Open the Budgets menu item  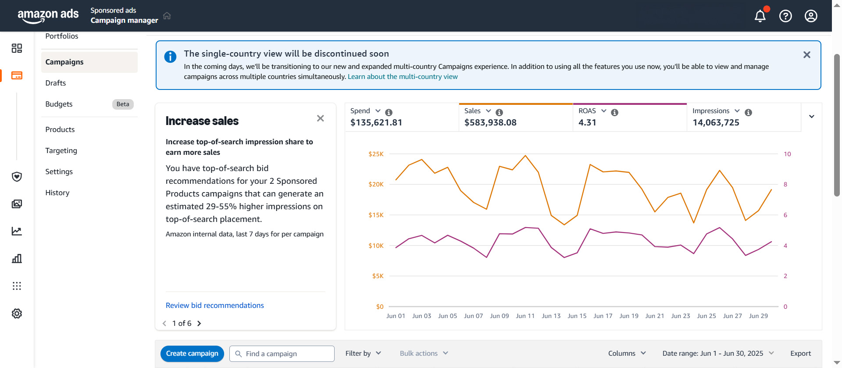pyautogui.click(x=59, y=104)
